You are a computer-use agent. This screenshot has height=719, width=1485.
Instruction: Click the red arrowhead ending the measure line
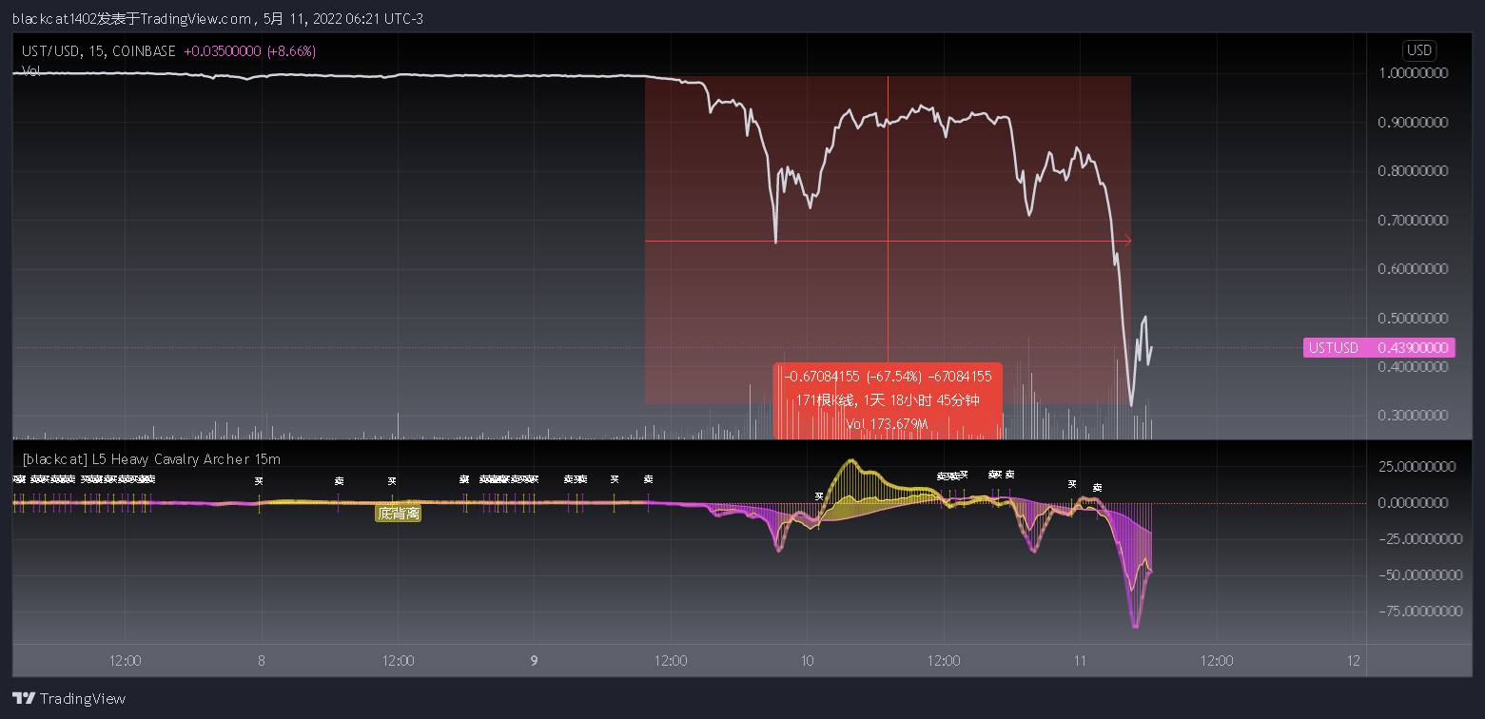(1128, 242)
